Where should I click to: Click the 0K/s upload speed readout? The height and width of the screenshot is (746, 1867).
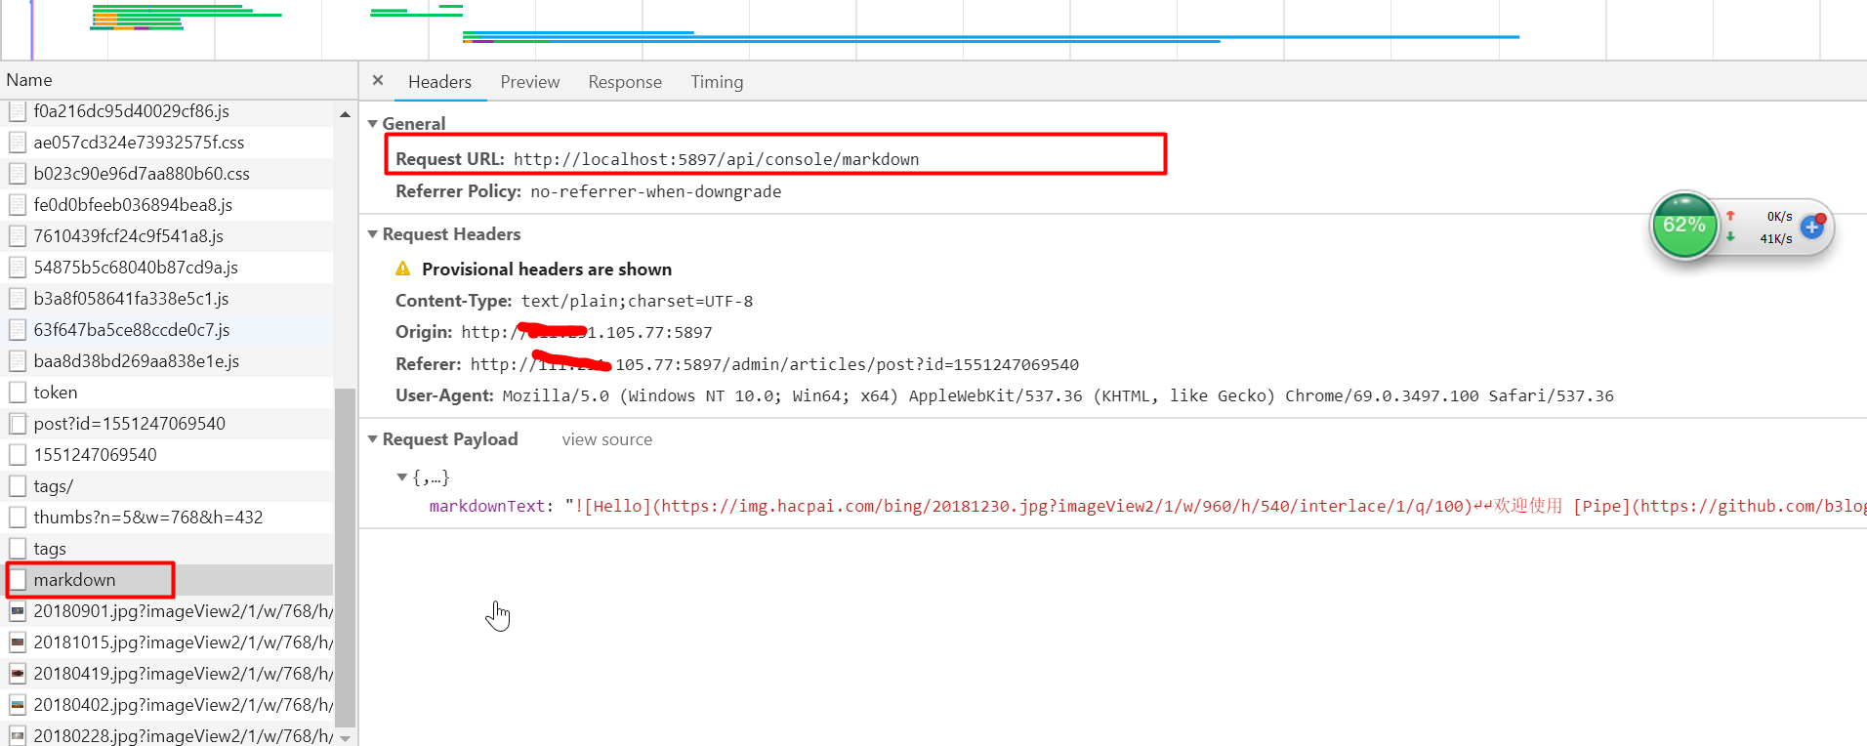click(x=1779, y=216)
